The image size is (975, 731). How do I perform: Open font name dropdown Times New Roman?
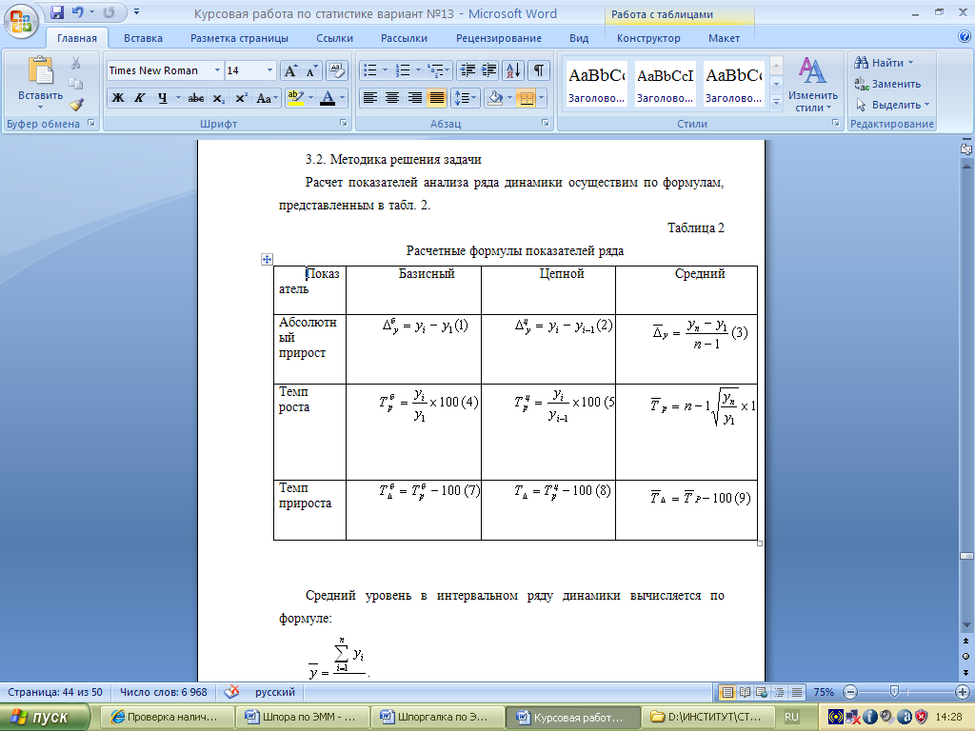tap(217, 70)
